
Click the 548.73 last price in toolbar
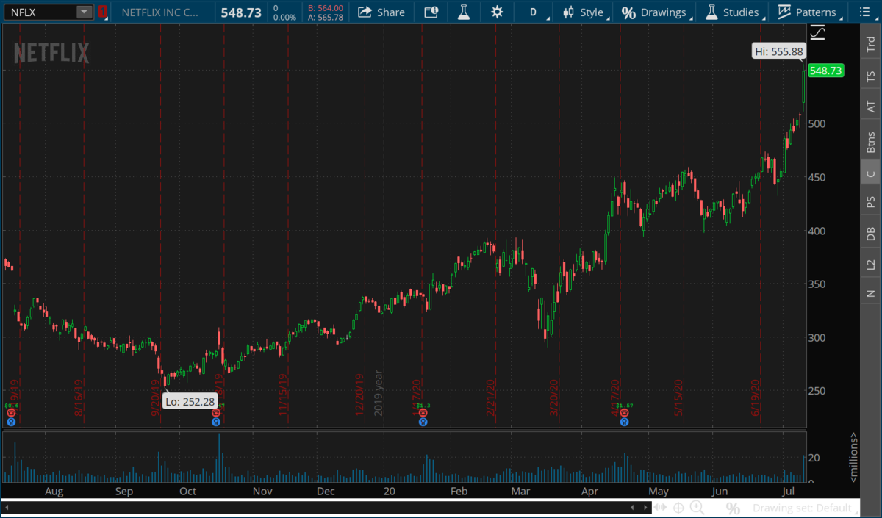click(241, 12)
